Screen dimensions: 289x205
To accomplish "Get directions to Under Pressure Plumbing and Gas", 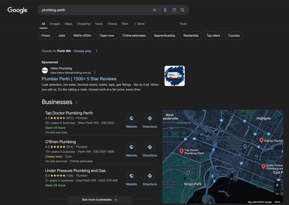I will pyautogui.click(x=150, y=176).
